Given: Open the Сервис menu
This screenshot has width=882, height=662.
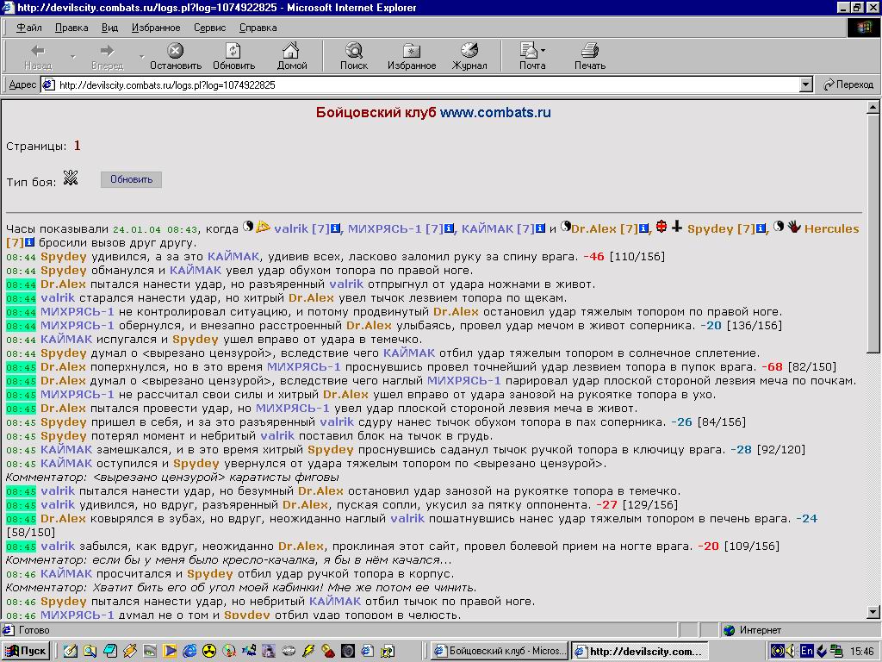Looking at the screenshot, I should click(x=210, y=28).
